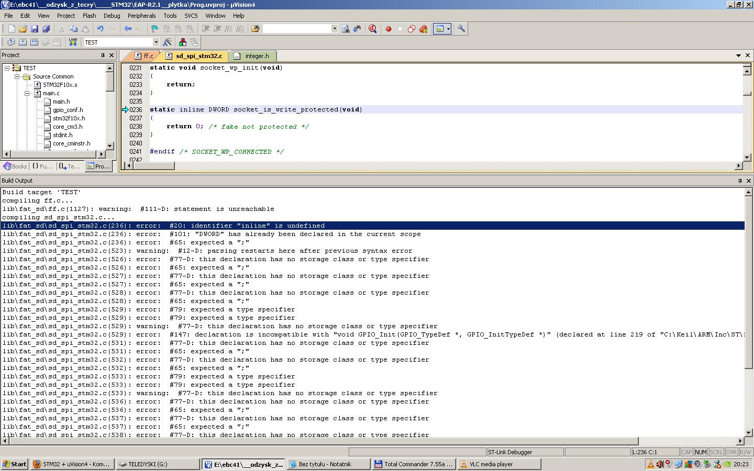Collapse the TEST target tree node
The image size is (754, 471).
click(7, 68)
